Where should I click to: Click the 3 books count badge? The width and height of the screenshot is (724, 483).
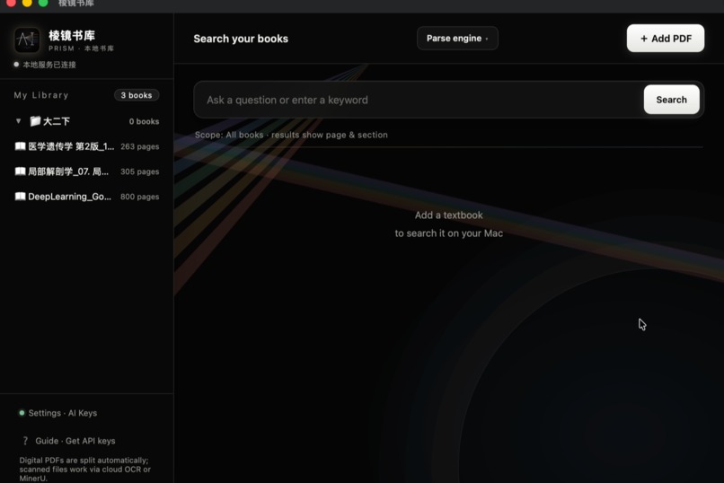point(137,95)
